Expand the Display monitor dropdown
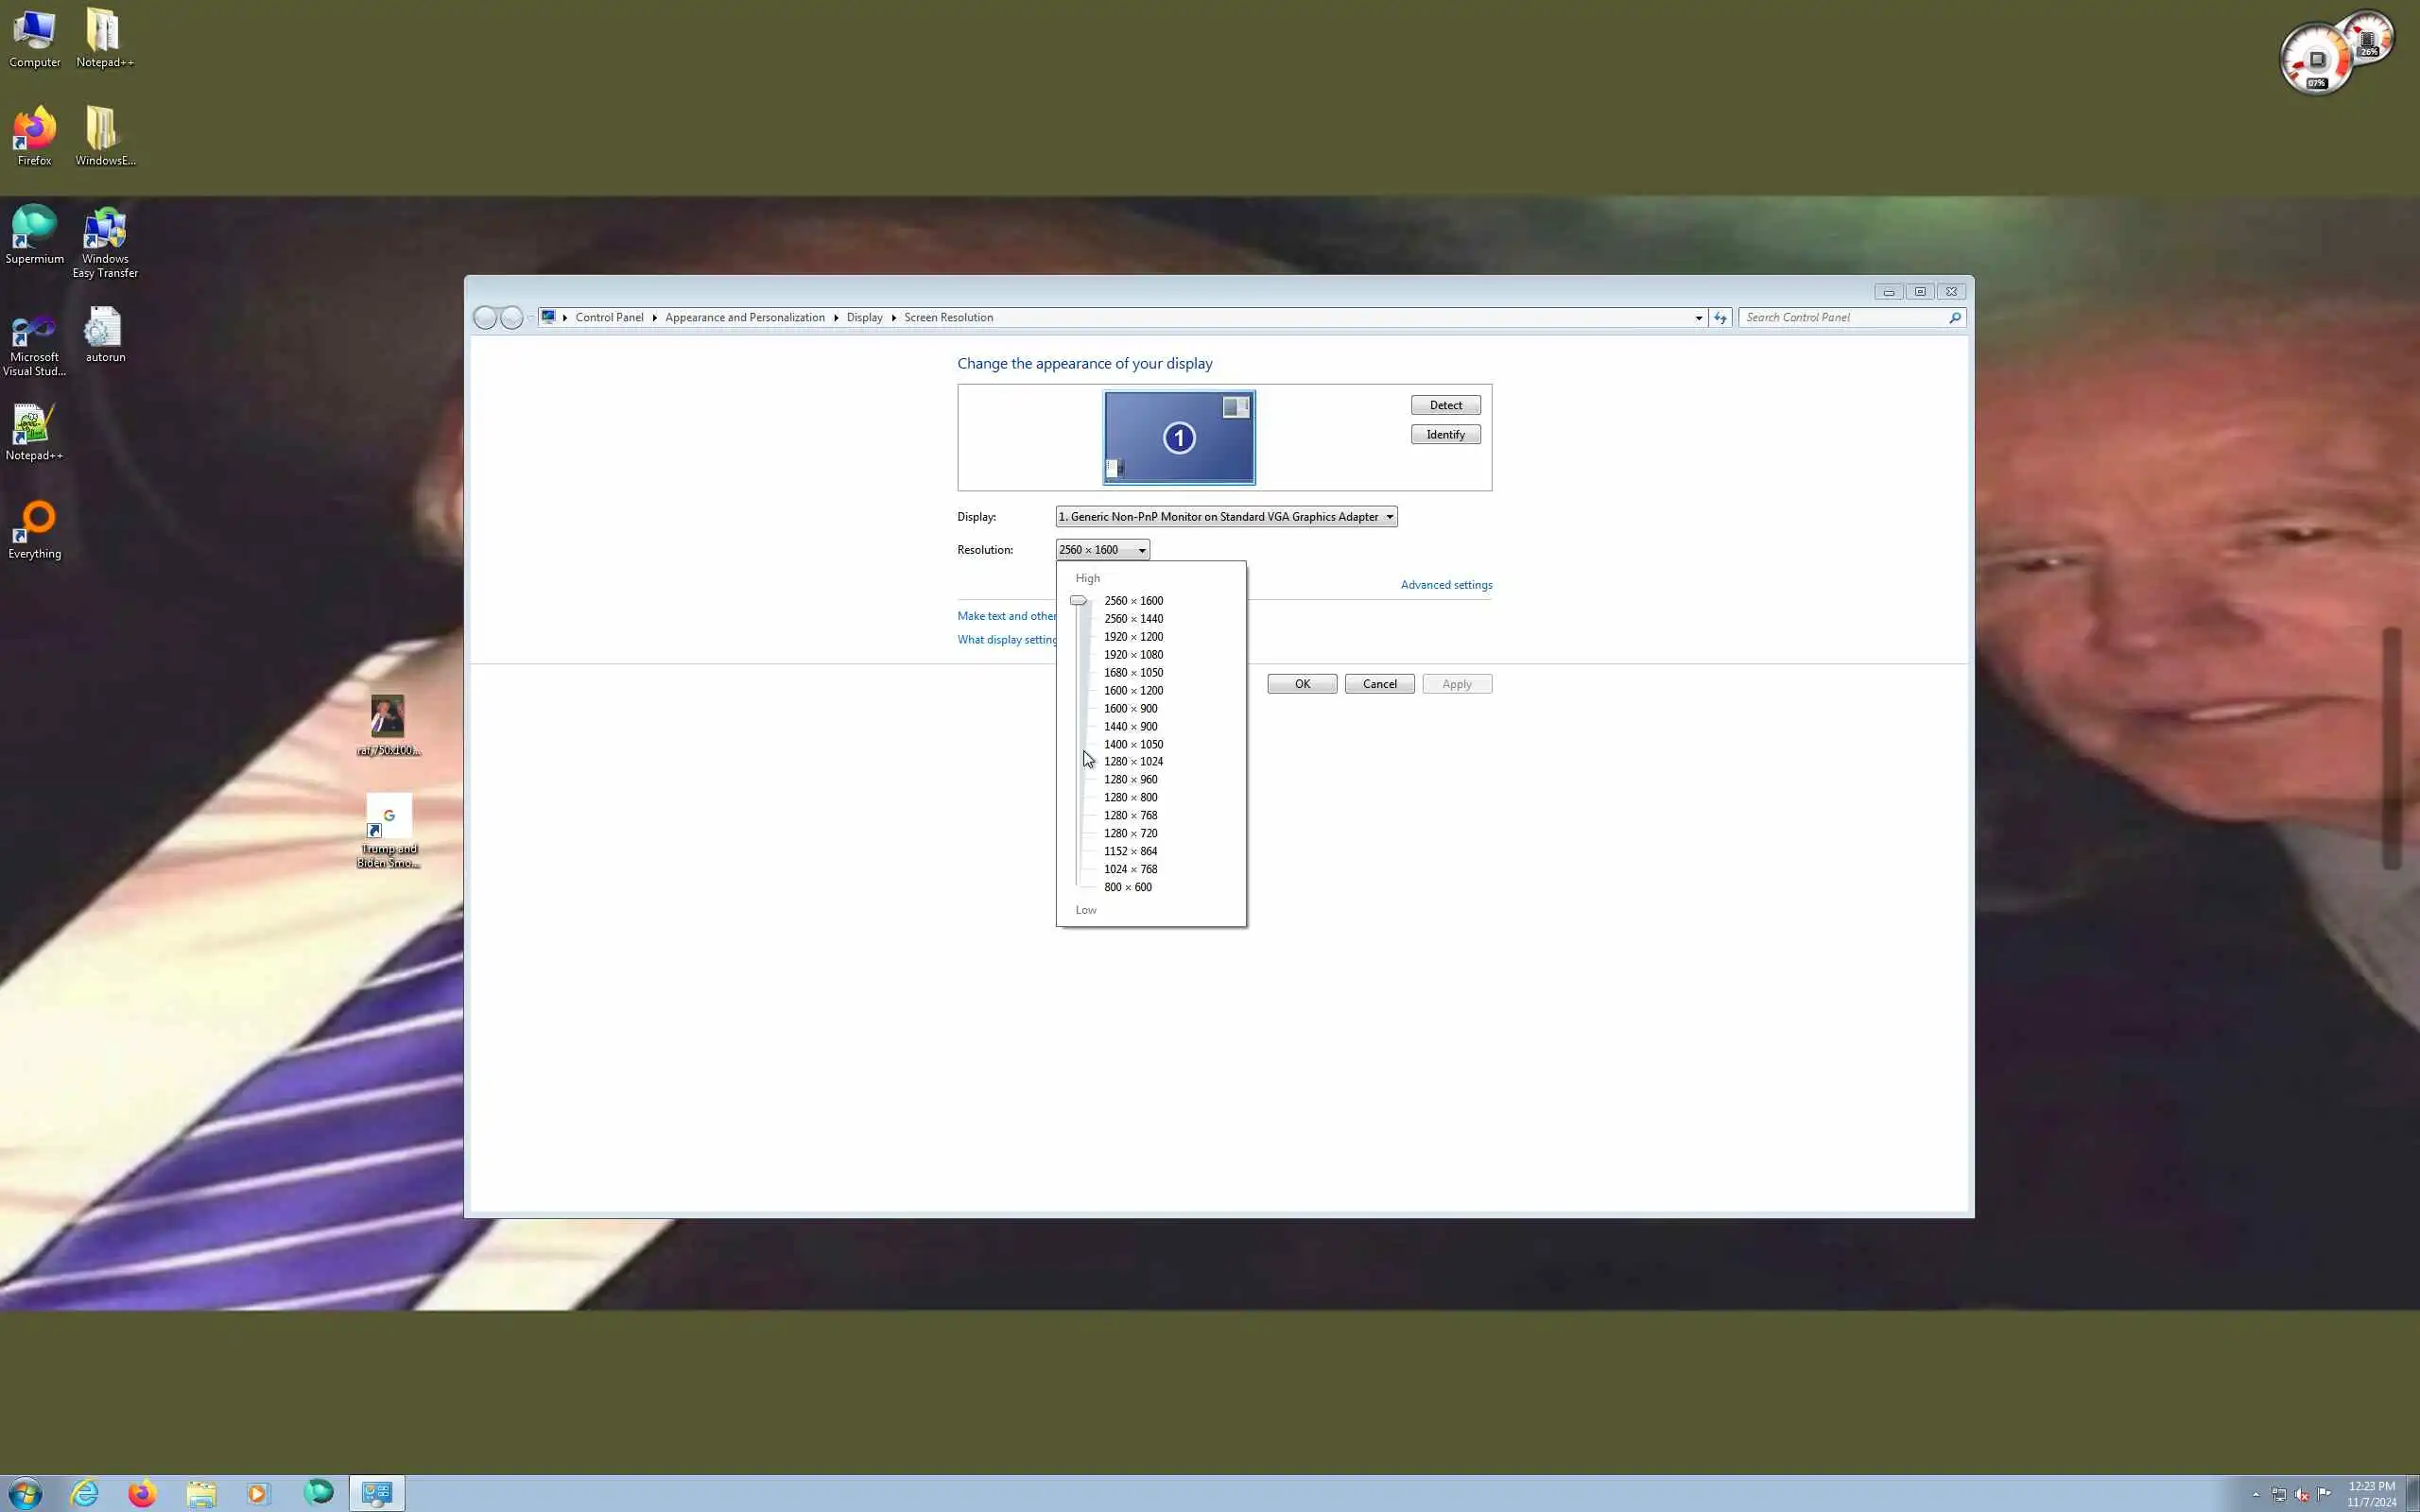2420x1512 pixels. pyautogui.click(x=1226, y=517)
